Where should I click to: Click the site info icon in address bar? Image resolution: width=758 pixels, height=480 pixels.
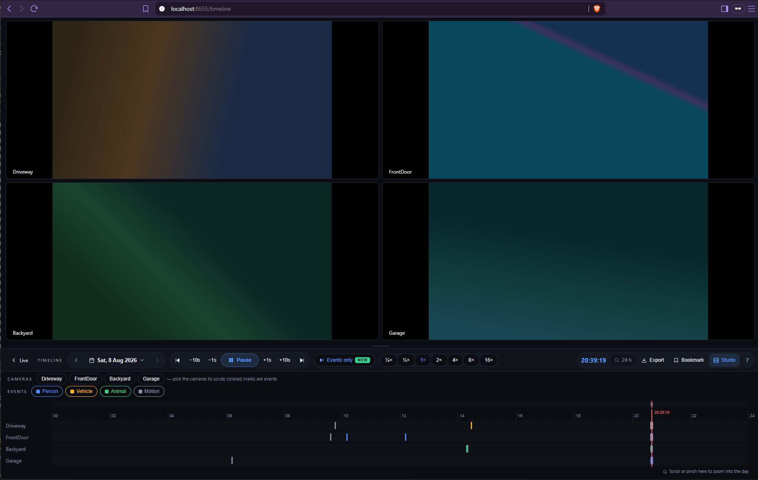[x=162, y=9]
